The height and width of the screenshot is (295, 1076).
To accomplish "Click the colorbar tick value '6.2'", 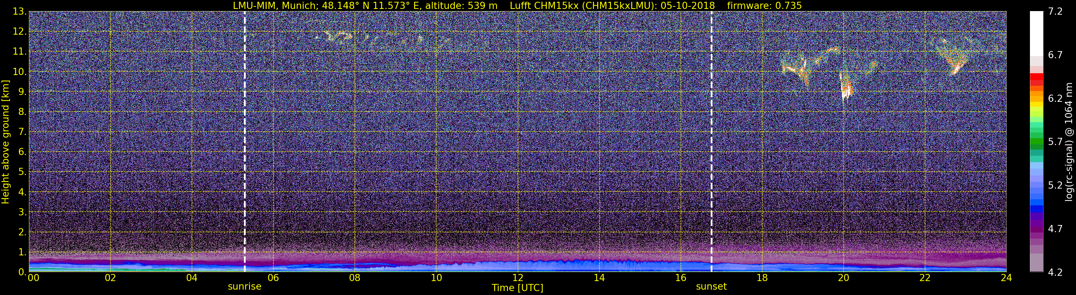I will point(1055,98).
